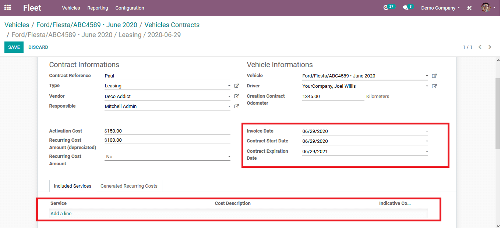501x228 pixels.
Task: Open external link for Type Leasing
Action: (237, 86)
